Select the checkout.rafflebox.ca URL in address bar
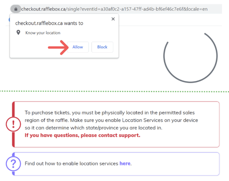The image size is (229, 181). coord(114,9)
